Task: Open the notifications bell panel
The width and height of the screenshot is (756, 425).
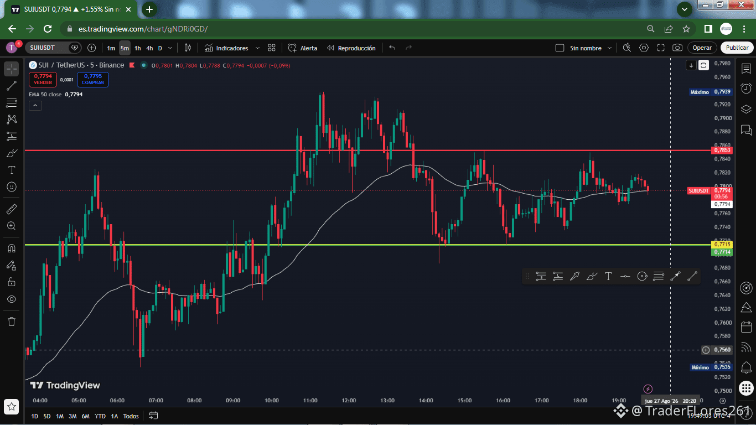Action: coord(746,367)
